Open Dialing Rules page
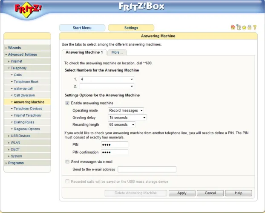 coord(27,122)
